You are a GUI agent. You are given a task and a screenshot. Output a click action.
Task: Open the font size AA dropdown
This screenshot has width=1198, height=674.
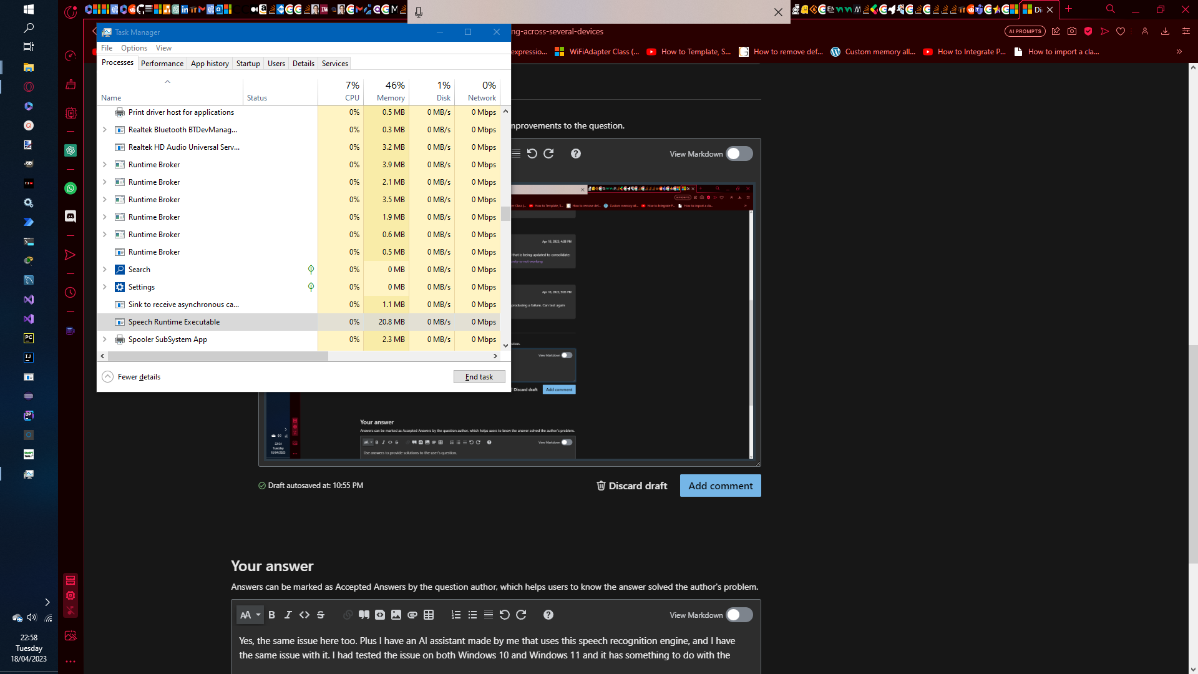click(x=250, y=615)
